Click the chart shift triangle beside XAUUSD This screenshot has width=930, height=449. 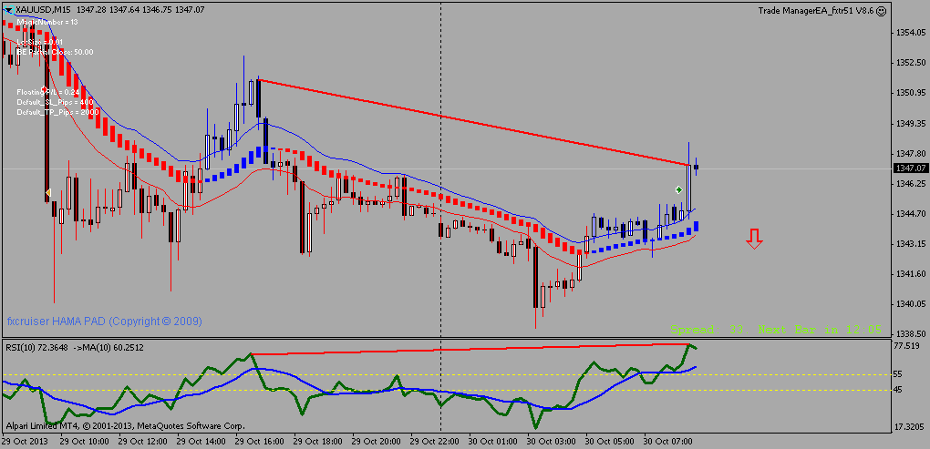point(7,9)
